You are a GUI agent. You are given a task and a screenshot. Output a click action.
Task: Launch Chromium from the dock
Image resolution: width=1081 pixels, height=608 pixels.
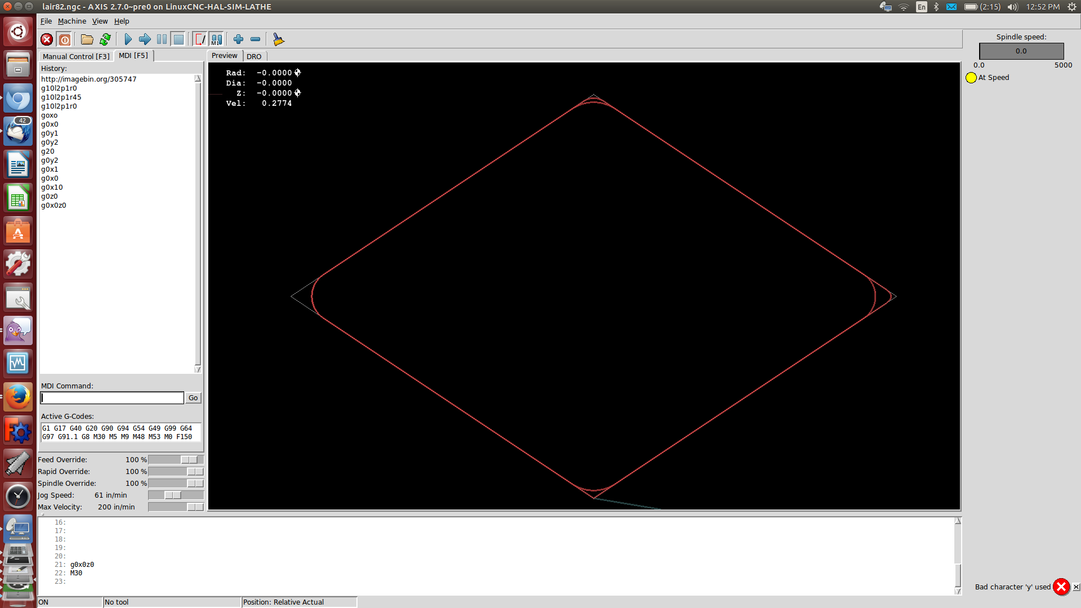click(18, 99)
